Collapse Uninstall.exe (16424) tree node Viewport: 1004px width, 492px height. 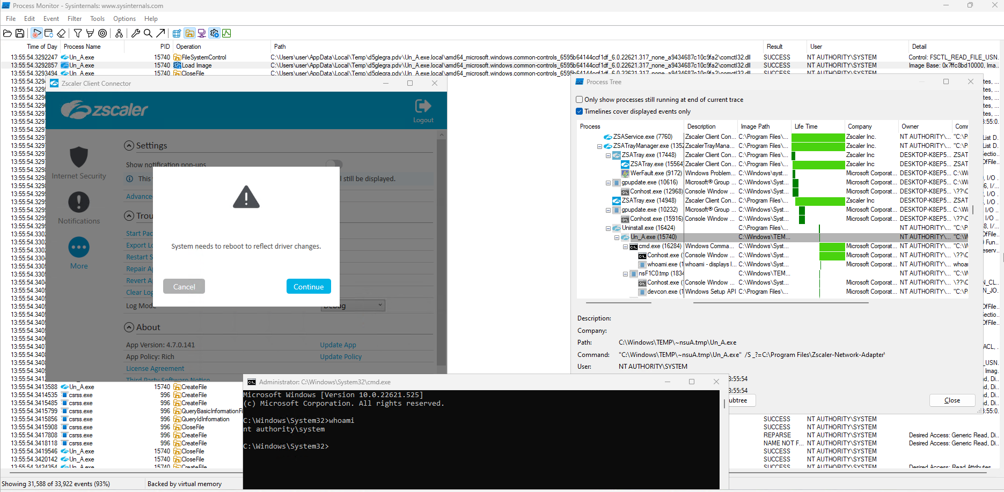[608, 228]
